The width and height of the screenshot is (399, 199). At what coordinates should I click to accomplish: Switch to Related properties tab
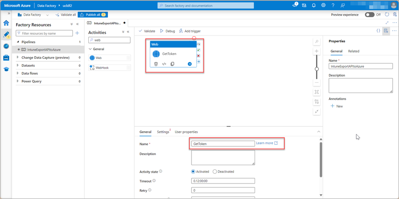tap(354, 51)
